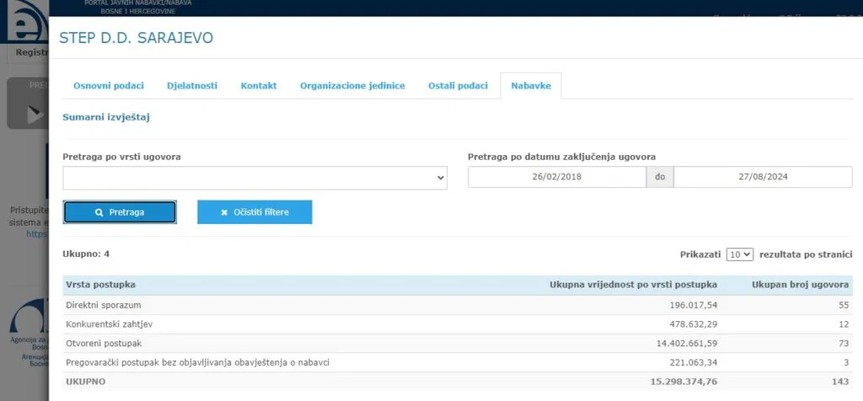Click the Ukupno: 4 results count

[86, 254]
